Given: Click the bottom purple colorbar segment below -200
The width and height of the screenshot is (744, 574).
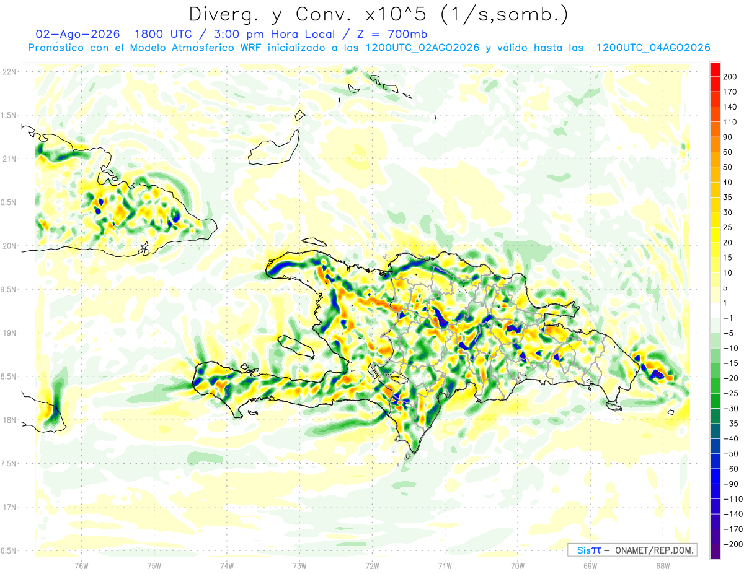Looking at the screenshot, I should [x=715, y=552].
